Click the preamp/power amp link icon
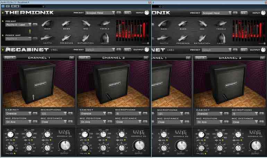Viewport: 267px width, 158px height. click(30, 31)
